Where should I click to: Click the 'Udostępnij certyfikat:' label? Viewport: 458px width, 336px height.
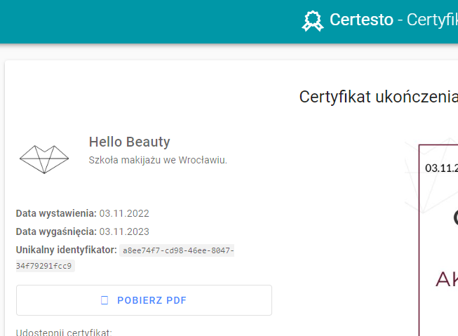point(64,332)
